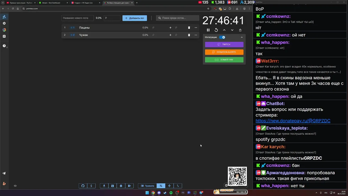Viewport: 348px width, 196px height.
Task: Connect the Twitch integration
Action: 224,44
